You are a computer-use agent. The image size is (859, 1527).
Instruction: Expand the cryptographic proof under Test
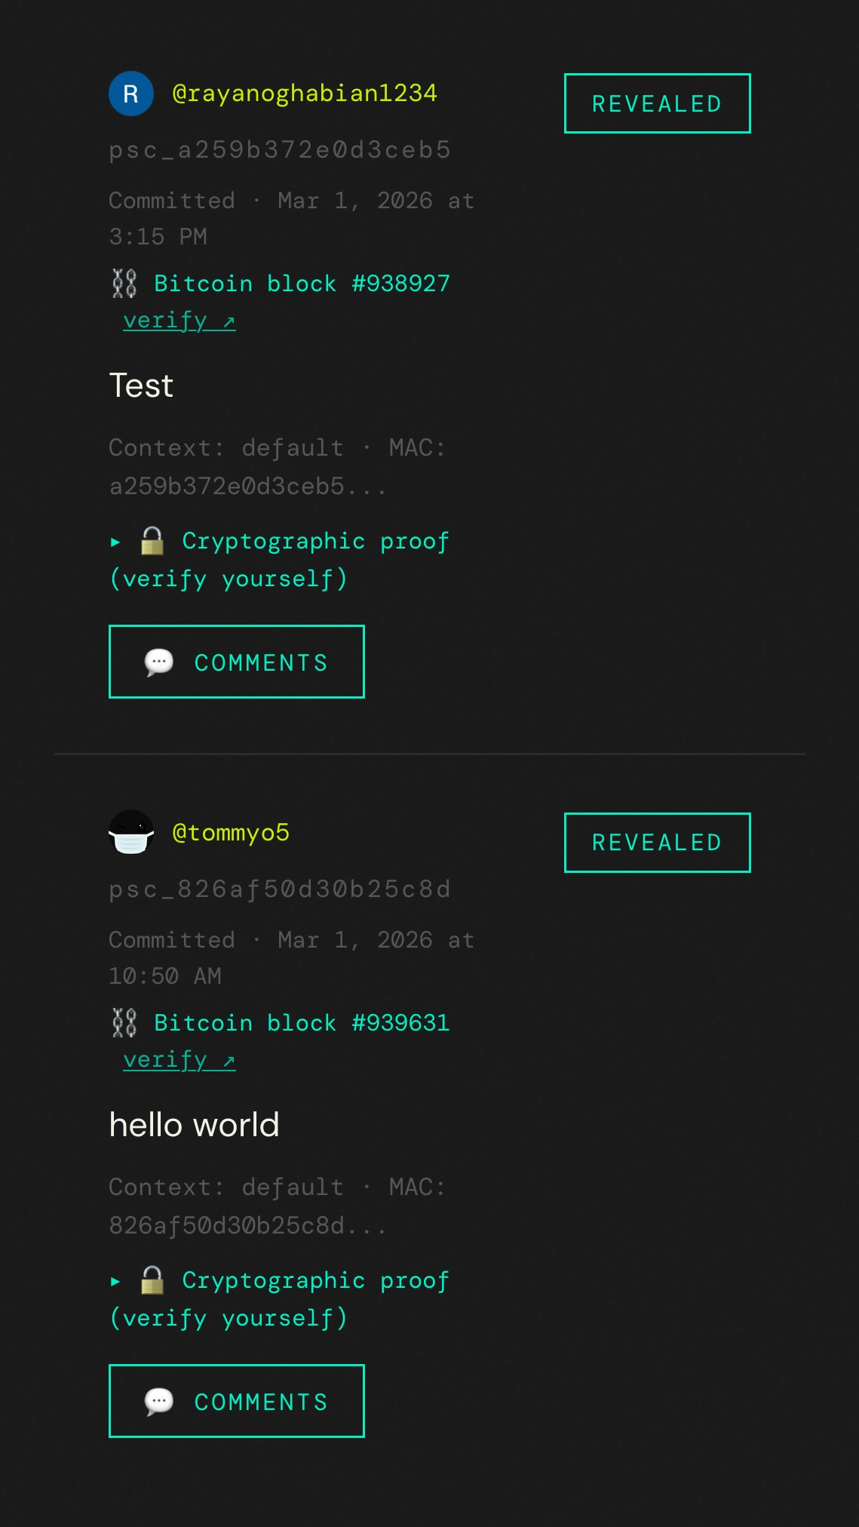tap(279, 558)
